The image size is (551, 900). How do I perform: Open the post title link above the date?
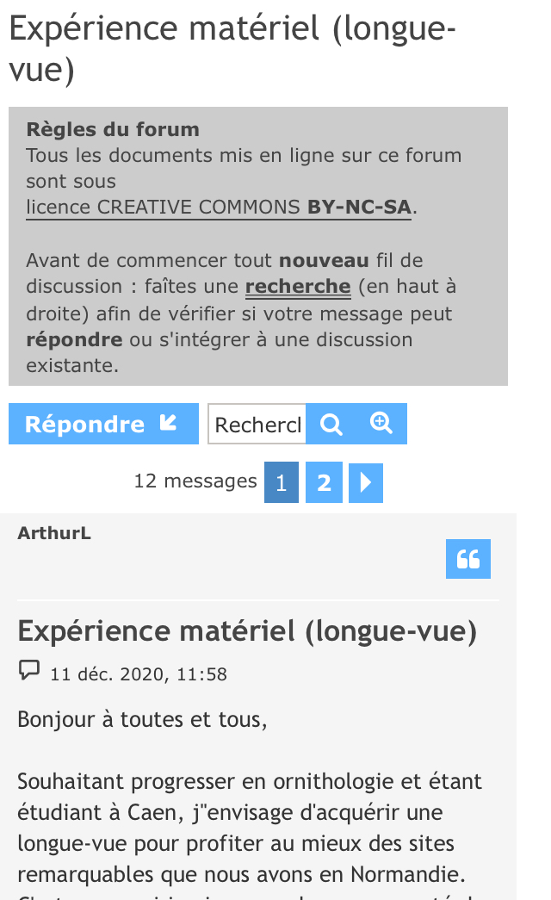tap(247, 631)
